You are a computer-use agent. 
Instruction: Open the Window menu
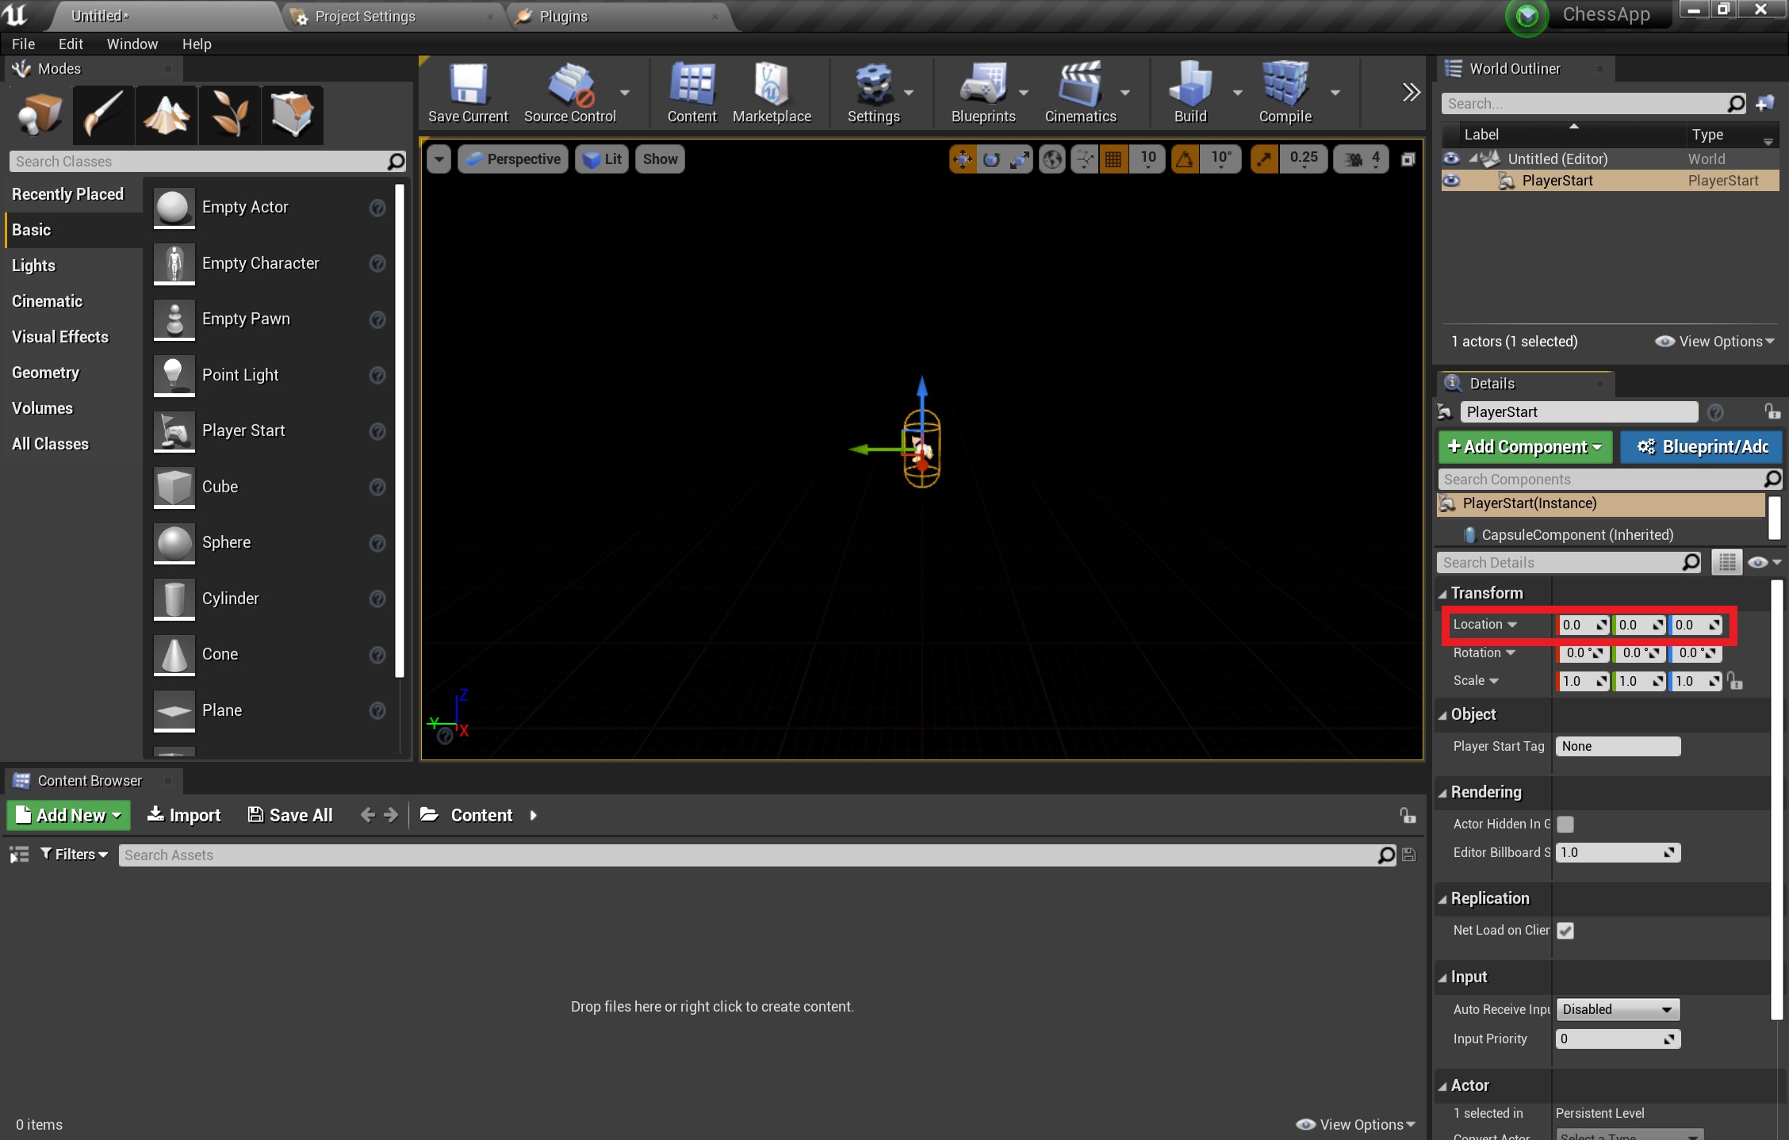(129, 43)
